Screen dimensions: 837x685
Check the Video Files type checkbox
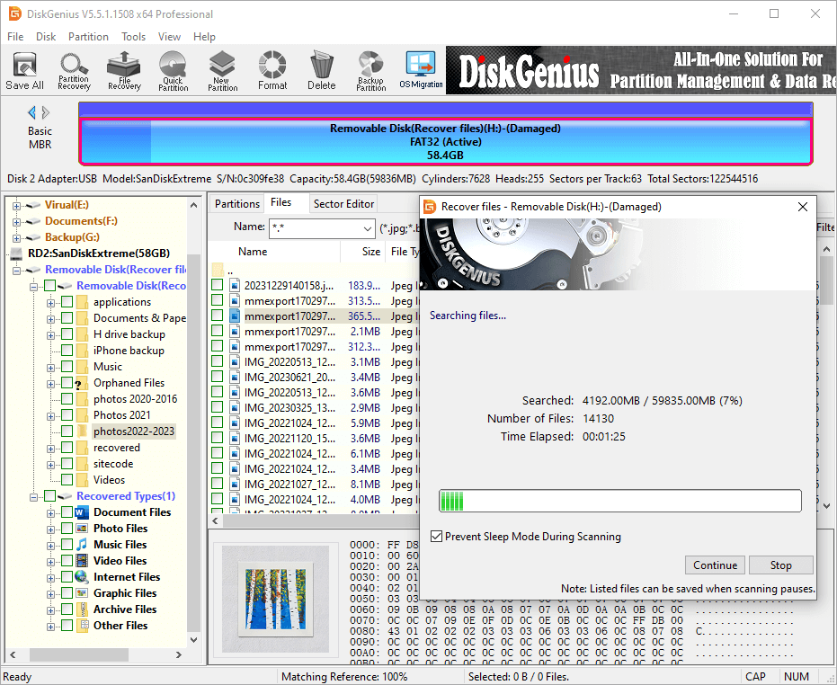click(x=67, y=561)
